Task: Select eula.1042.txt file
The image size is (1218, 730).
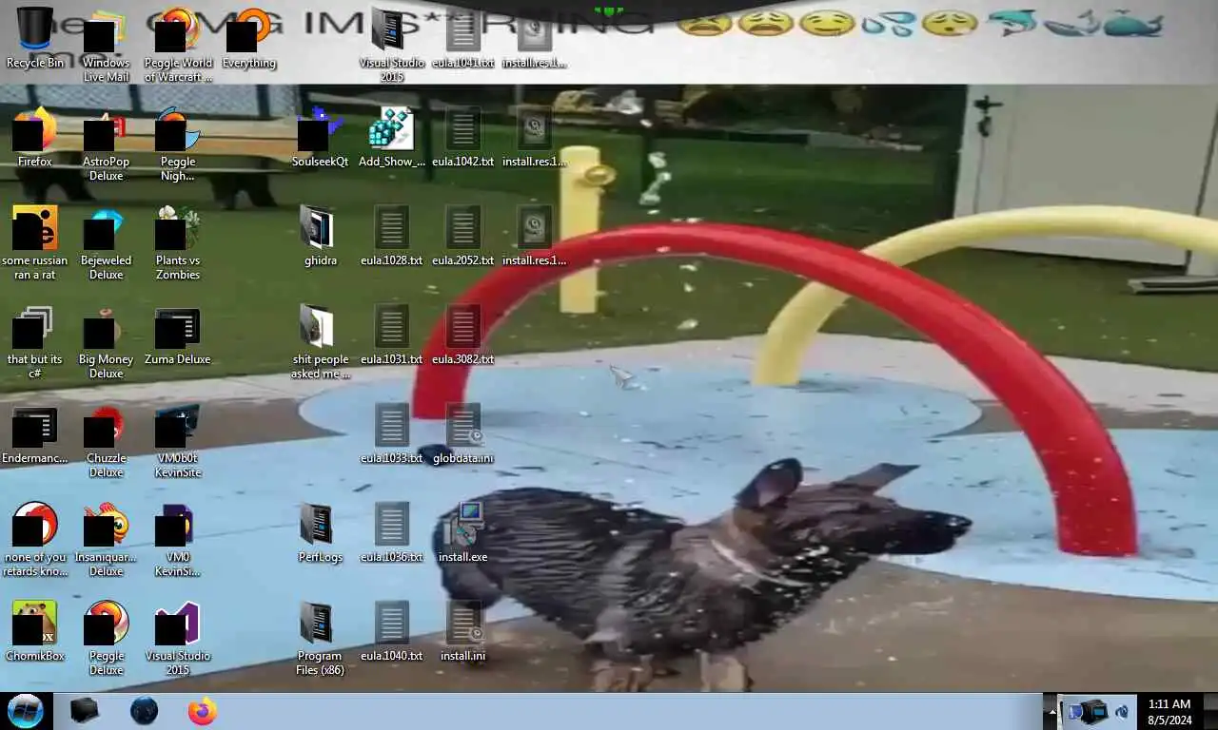Action: pos(462,137)
